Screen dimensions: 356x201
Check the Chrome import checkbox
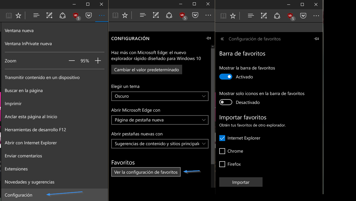222,151
